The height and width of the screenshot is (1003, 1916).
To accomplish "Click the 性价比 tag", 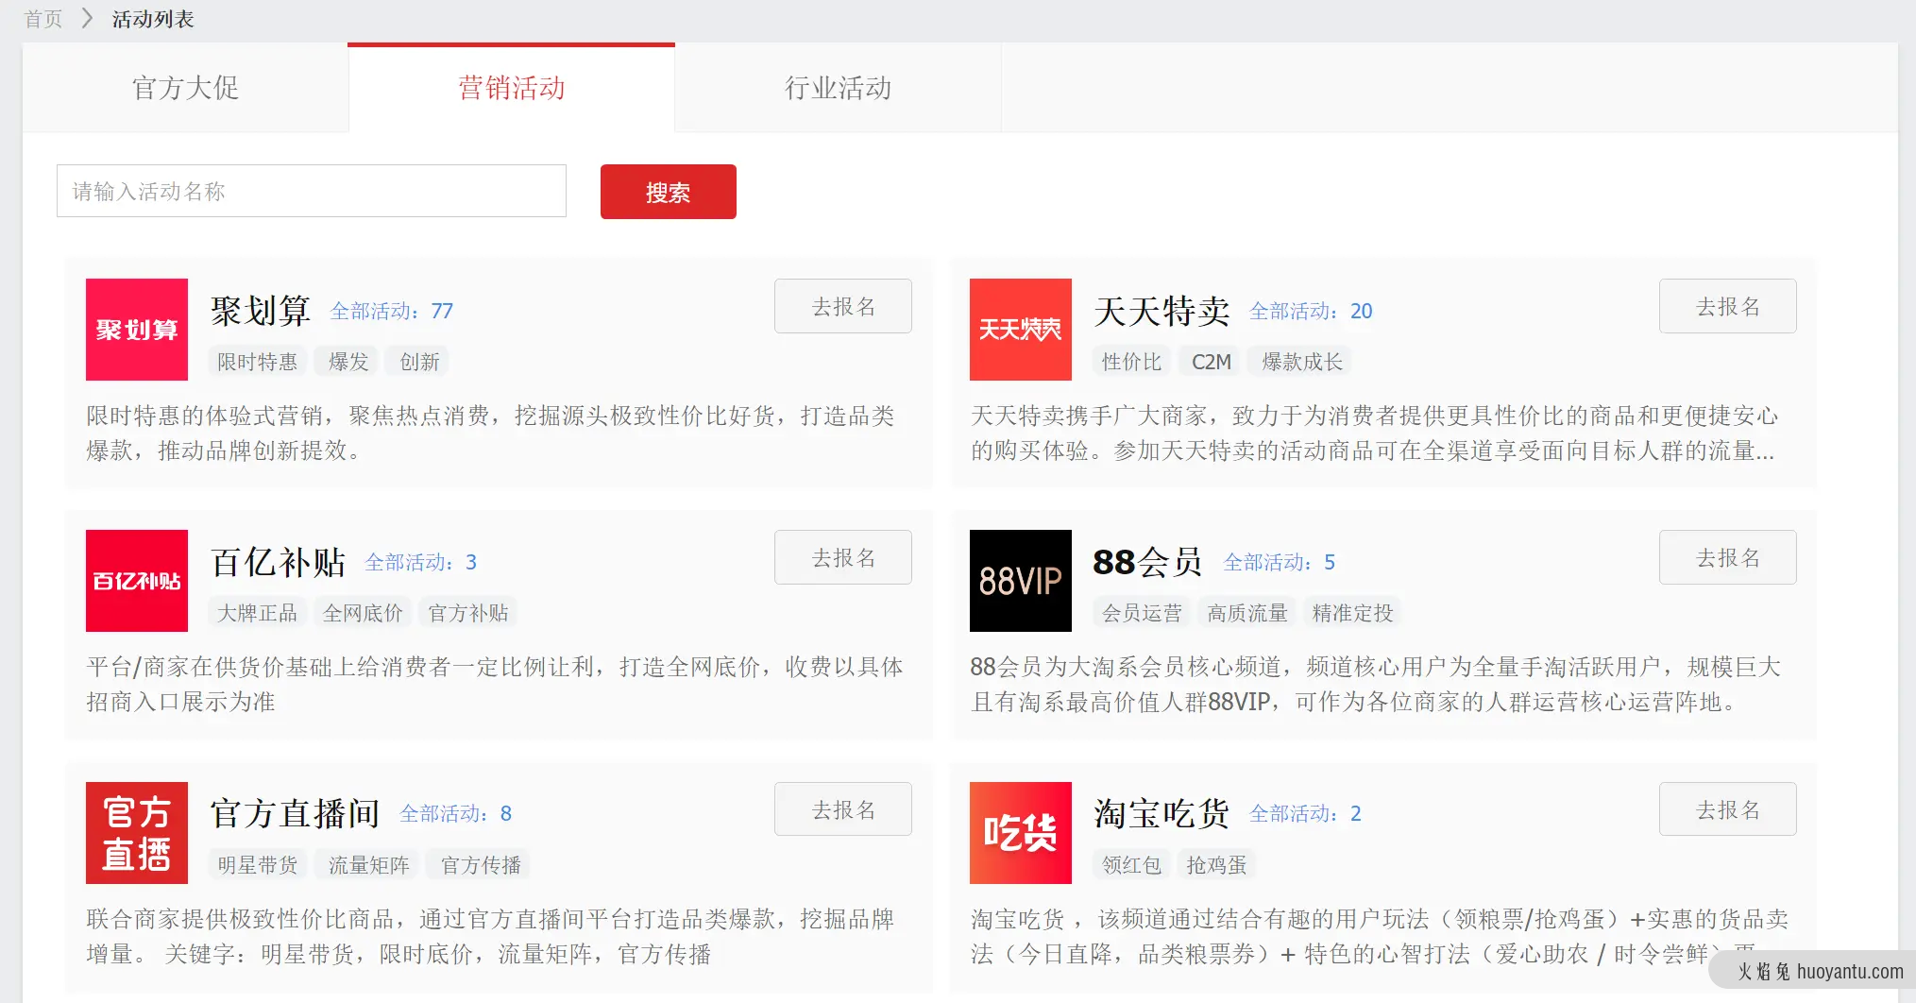I will (x=1132, y=362).
